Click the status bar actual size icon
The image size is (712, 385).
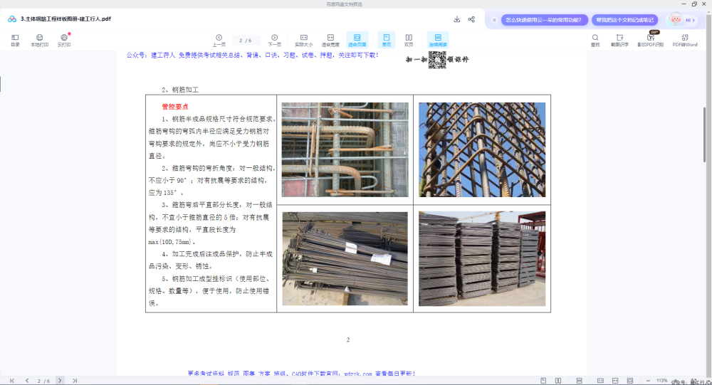pos(600,381)
